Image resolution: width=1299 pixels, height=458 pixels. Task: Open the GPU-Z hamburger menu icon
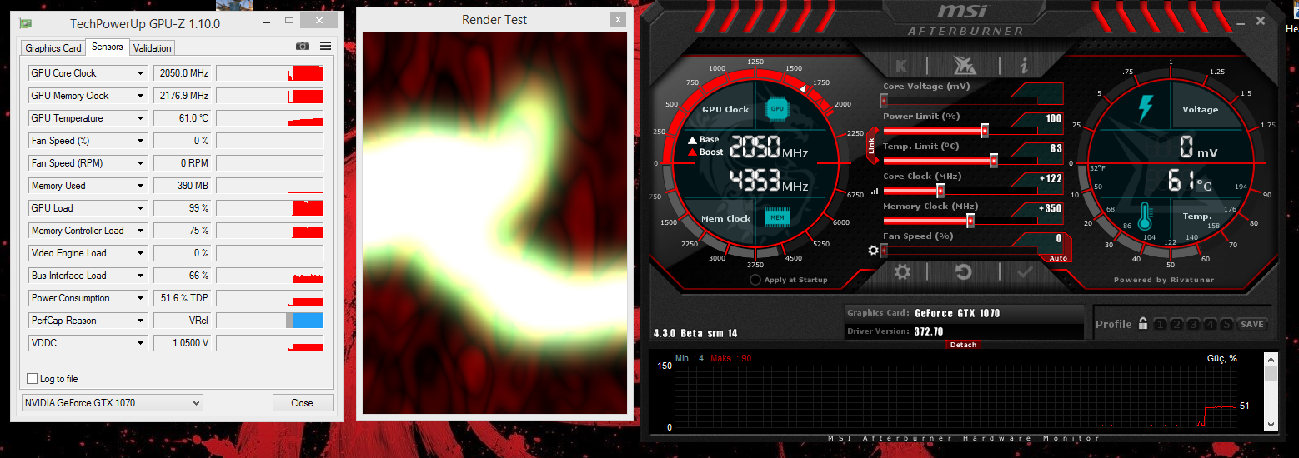pyautogui.click(x=325, y=47)
